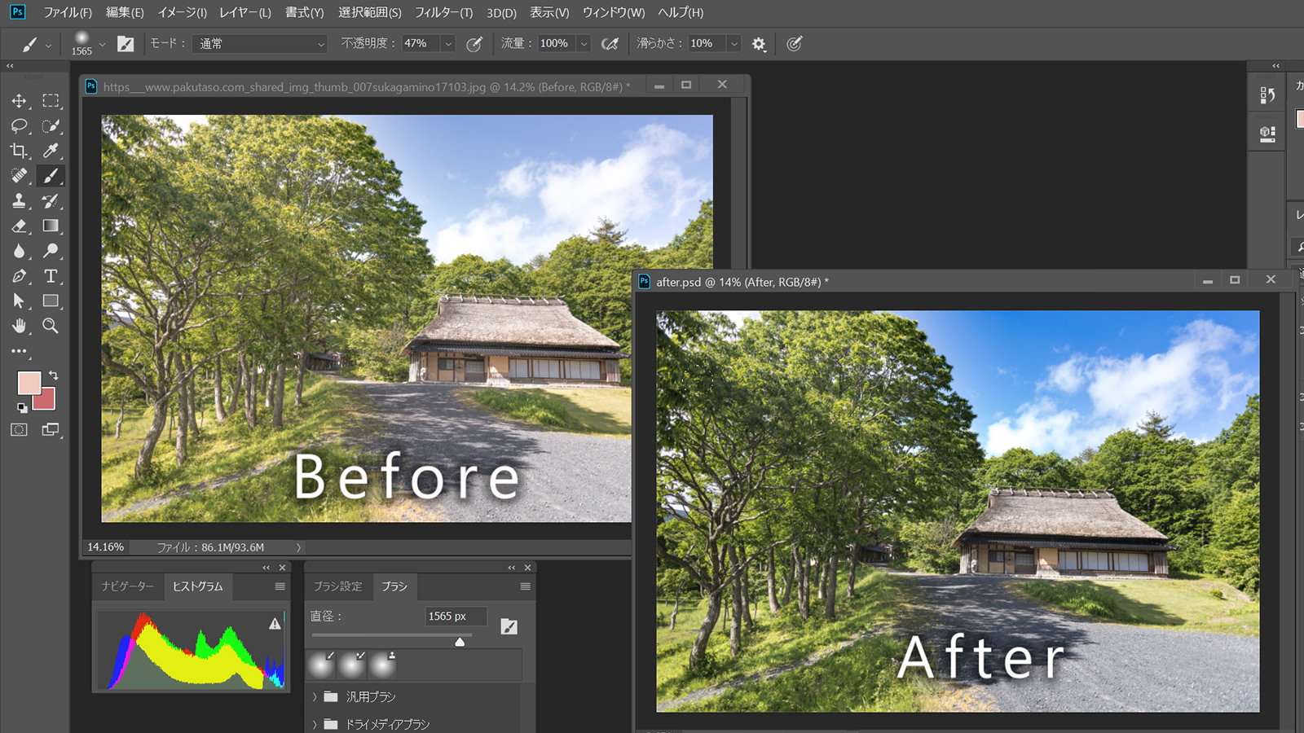Toggle airbrush-style build-up effect
This screenshot has height=733, width=1304.
pos(610,44)
